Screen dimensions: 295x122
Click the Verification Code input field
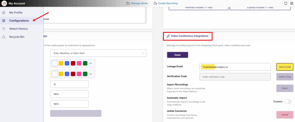pyautogui.click(x=235, y=77)
